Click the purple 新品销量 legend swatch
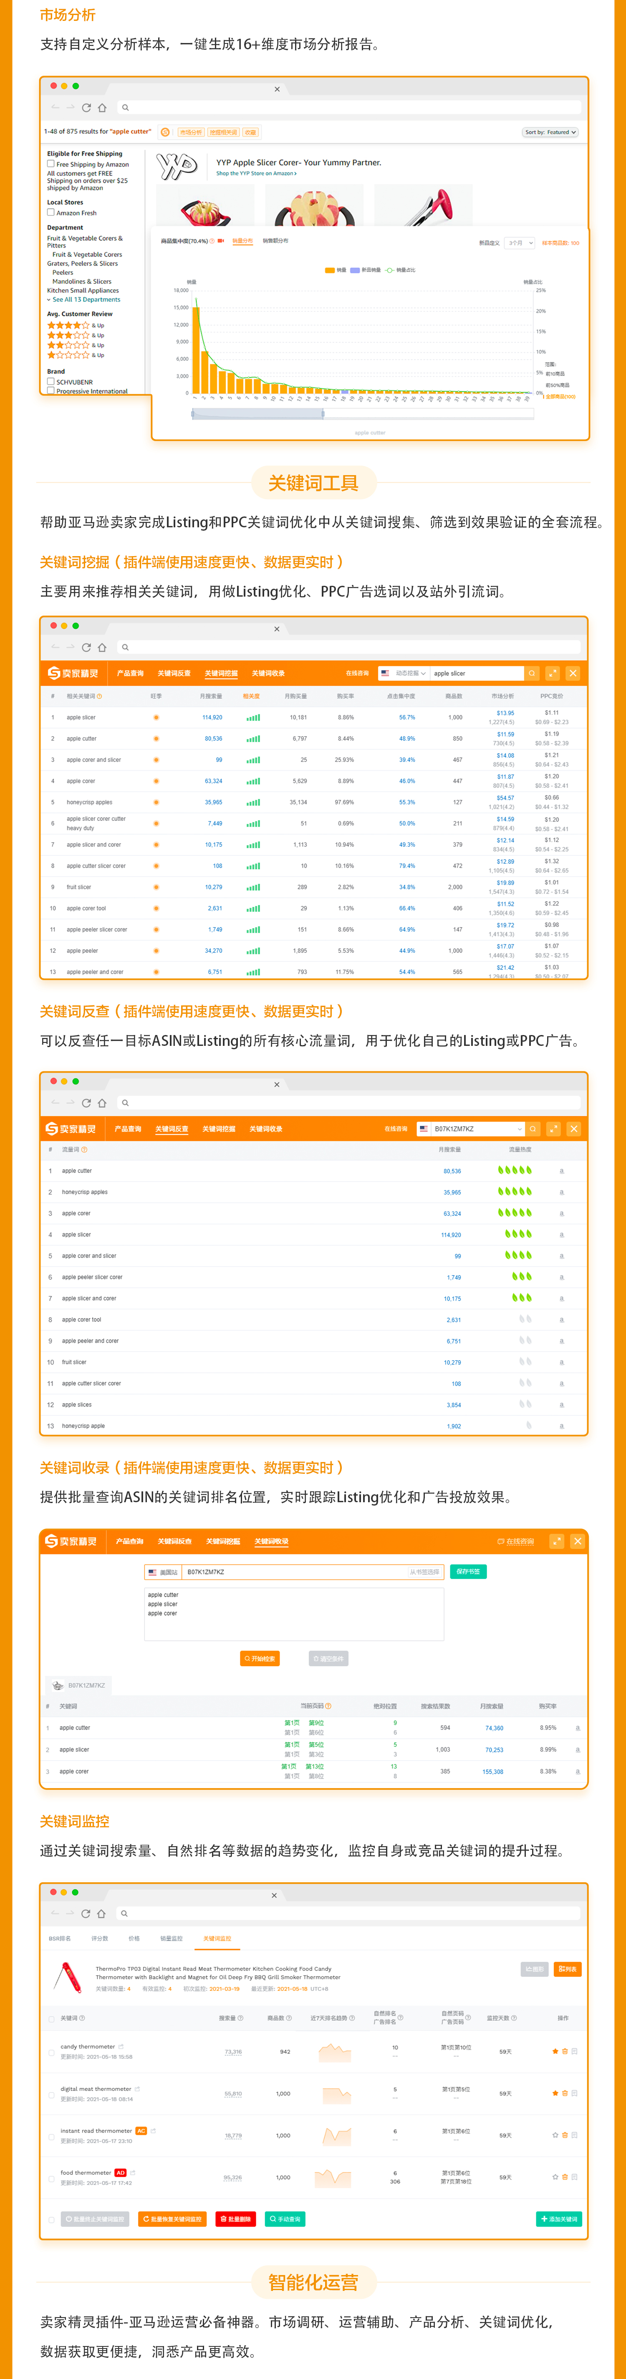The height and width of the screenshot is (2379, 626). pyautogui.click(x=356, y=271)
